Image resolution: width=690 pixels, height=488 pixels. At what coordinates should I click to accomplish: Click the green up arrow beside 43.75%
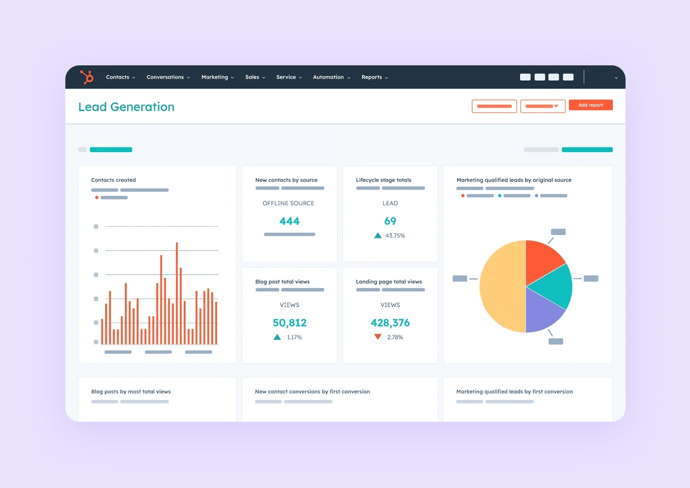(x=378, y=236)
